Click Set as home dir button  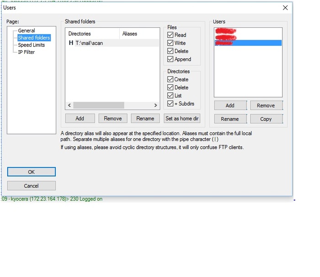coord(182,118)
